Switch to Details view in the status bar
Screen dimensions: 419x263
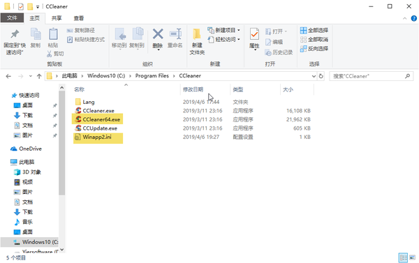[403, 257]
